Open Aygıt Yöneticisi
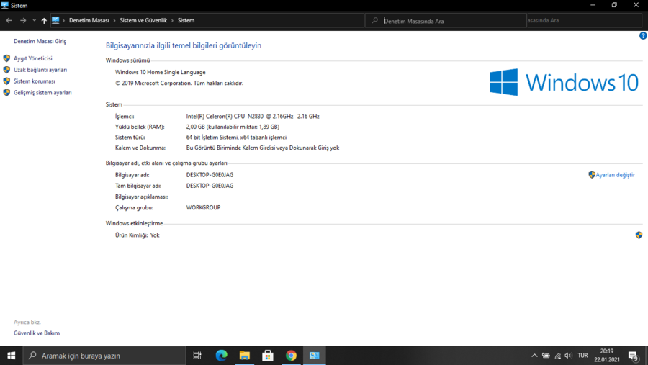 [32, 59]
